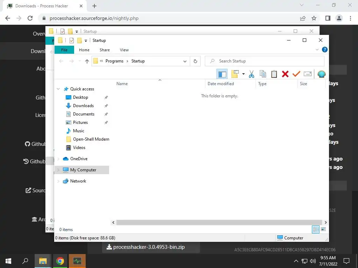This screenshot has height=268, width=358.
Task: Click the Programs breadcrumb in the address bar
Action: [x=114, y=61]
